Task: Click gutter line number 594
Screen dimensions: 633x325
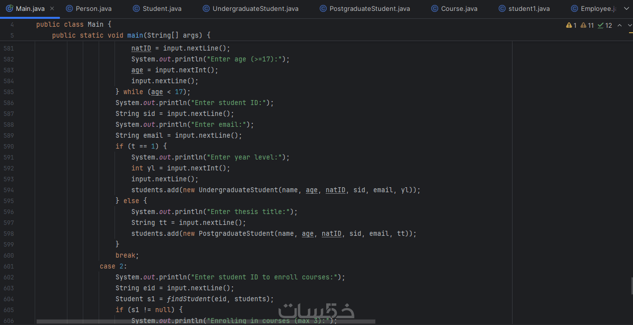Action: (x=8, y=190)
